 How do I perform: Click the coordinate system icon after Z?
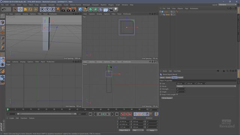57,9
